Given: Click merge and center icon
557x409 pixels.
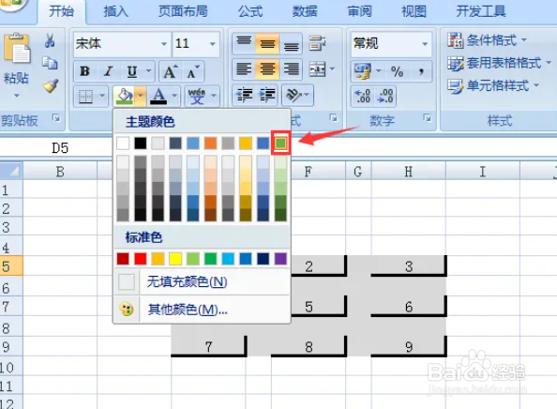Looking at the screenshot, I should 317,68.
